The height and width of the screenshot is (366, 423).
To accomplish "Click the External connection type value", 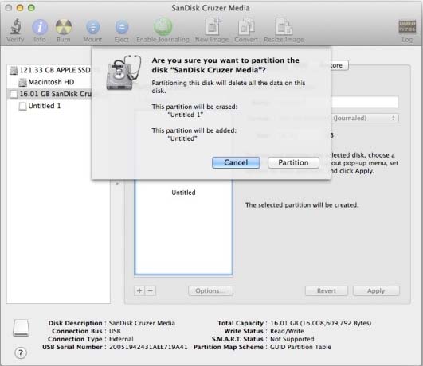I will pos(121,339).
